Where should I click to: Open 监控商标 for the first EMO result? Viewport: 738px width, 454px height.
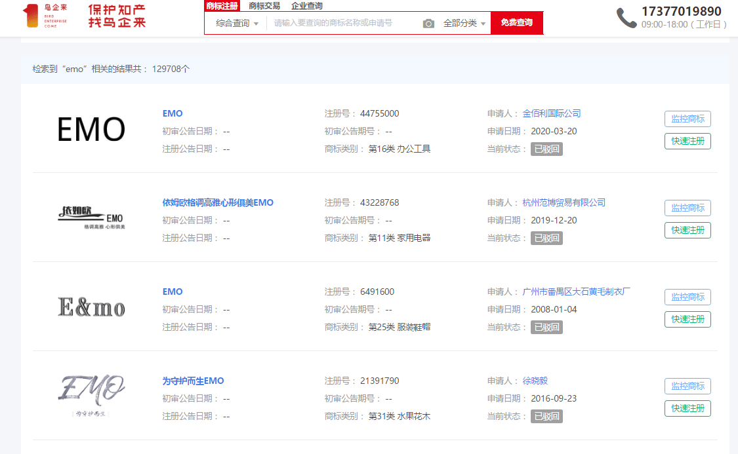click(x=687, y=119)
